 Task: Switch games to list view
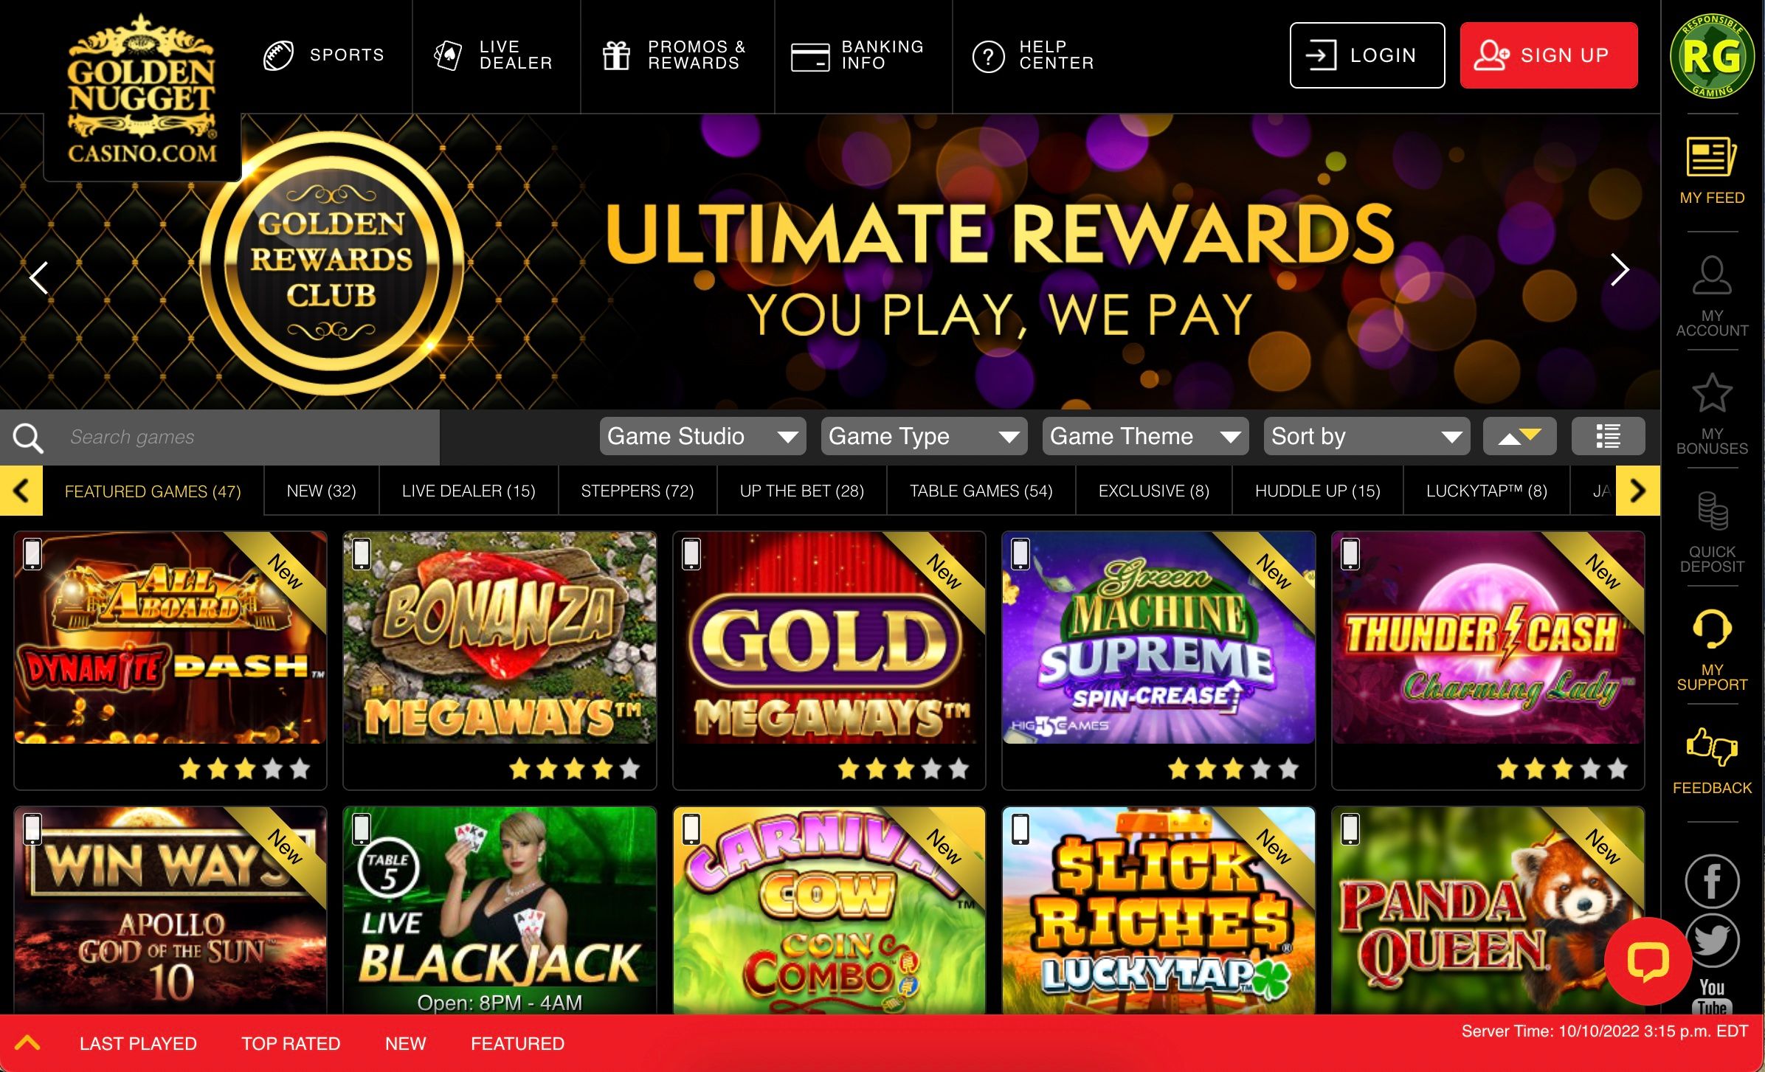(x=1608, y=436)
